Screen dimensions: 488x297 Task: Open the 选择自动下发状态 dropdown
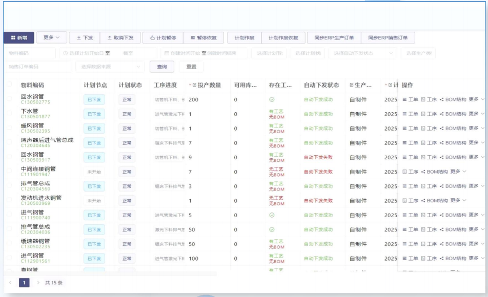coord(362,53)
